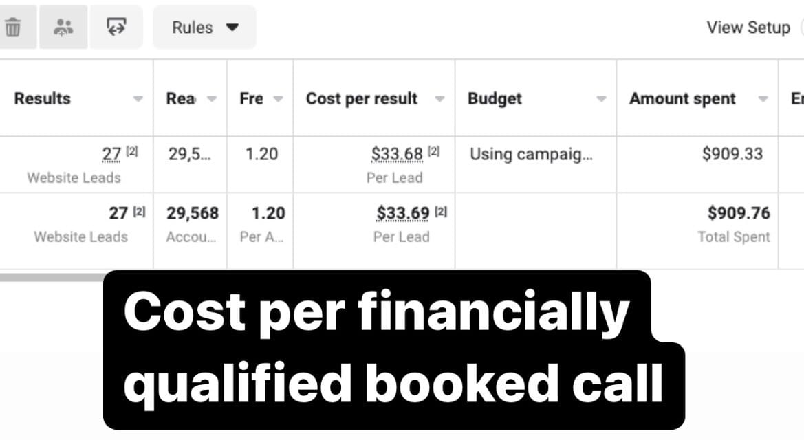Click the horizontal table scrollbar

click(52, 278)
